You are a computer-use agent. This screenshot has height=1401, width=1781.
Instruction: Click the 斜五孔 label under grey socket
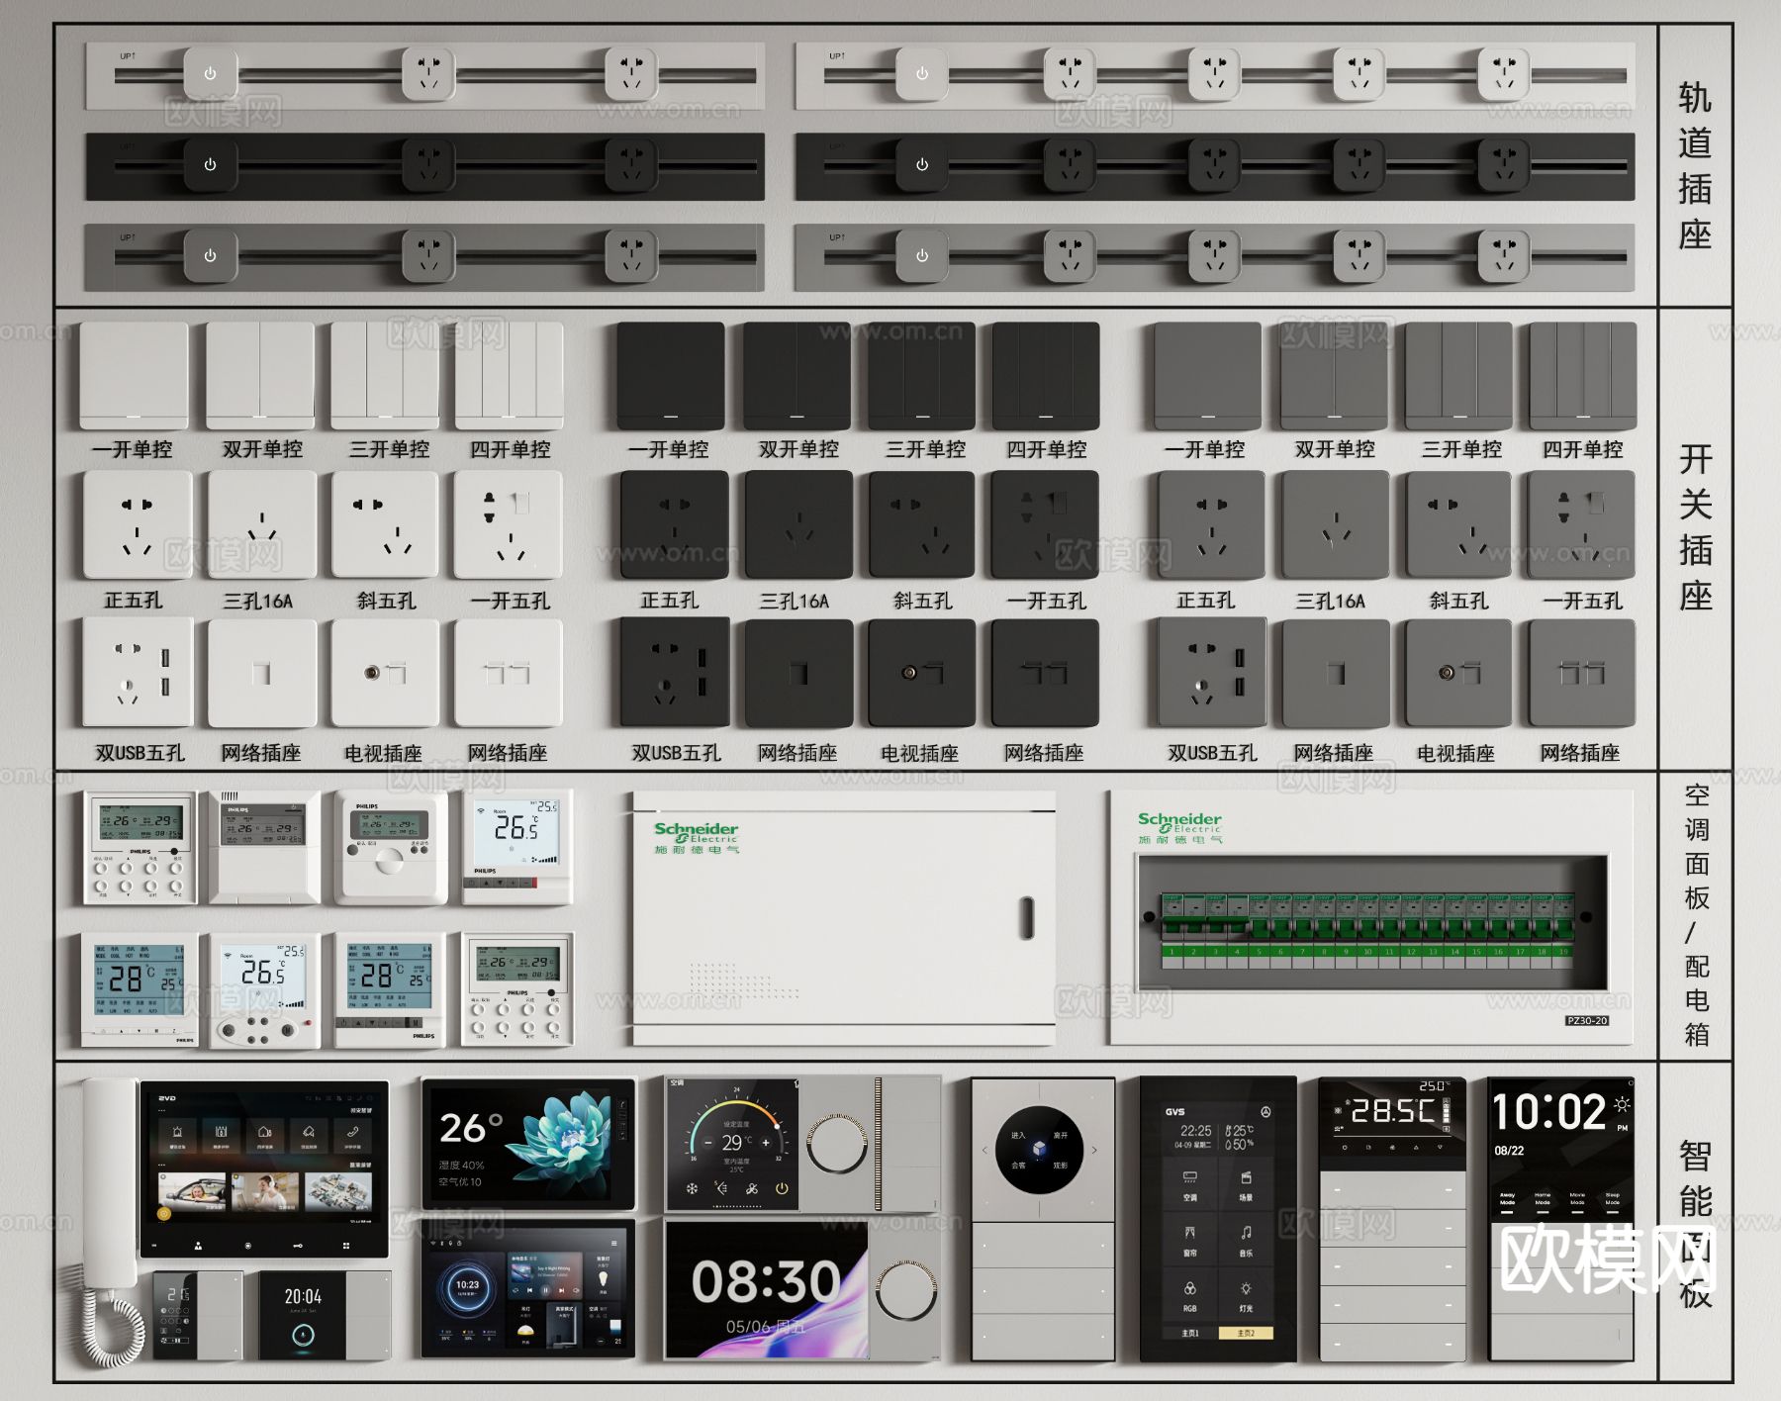click(1459, 601)
